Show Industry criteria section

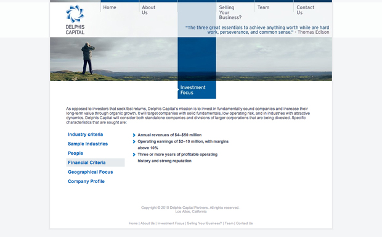tap(85, 134)
